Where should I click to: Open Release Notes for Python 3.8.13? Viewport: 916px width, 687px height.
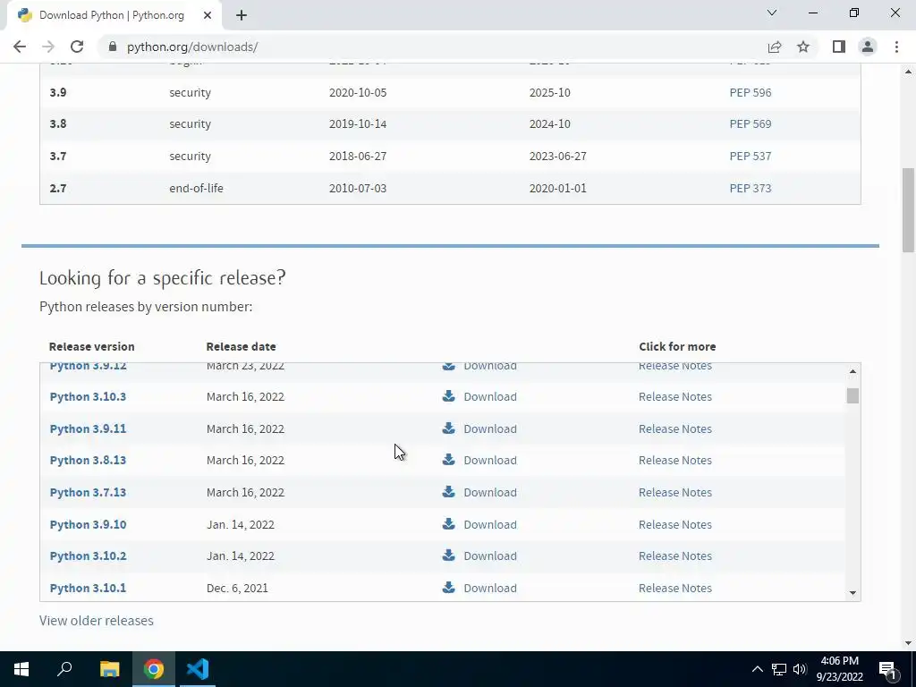675,461
